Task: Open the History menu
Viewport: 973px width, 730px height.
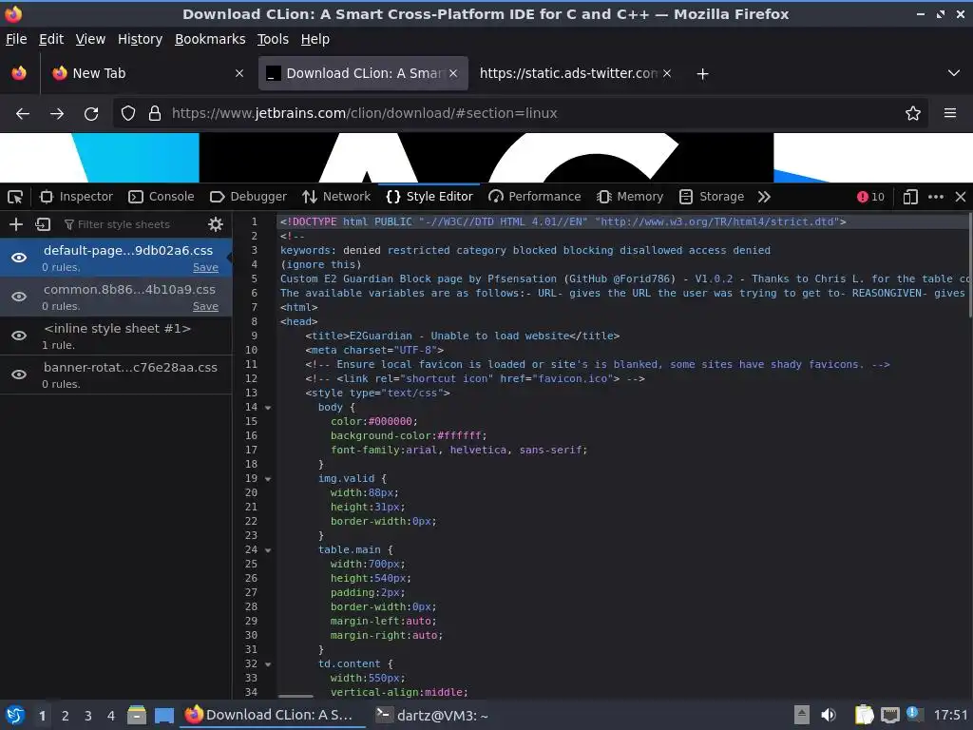Action: pyautogui.click(x=140, y=39)
